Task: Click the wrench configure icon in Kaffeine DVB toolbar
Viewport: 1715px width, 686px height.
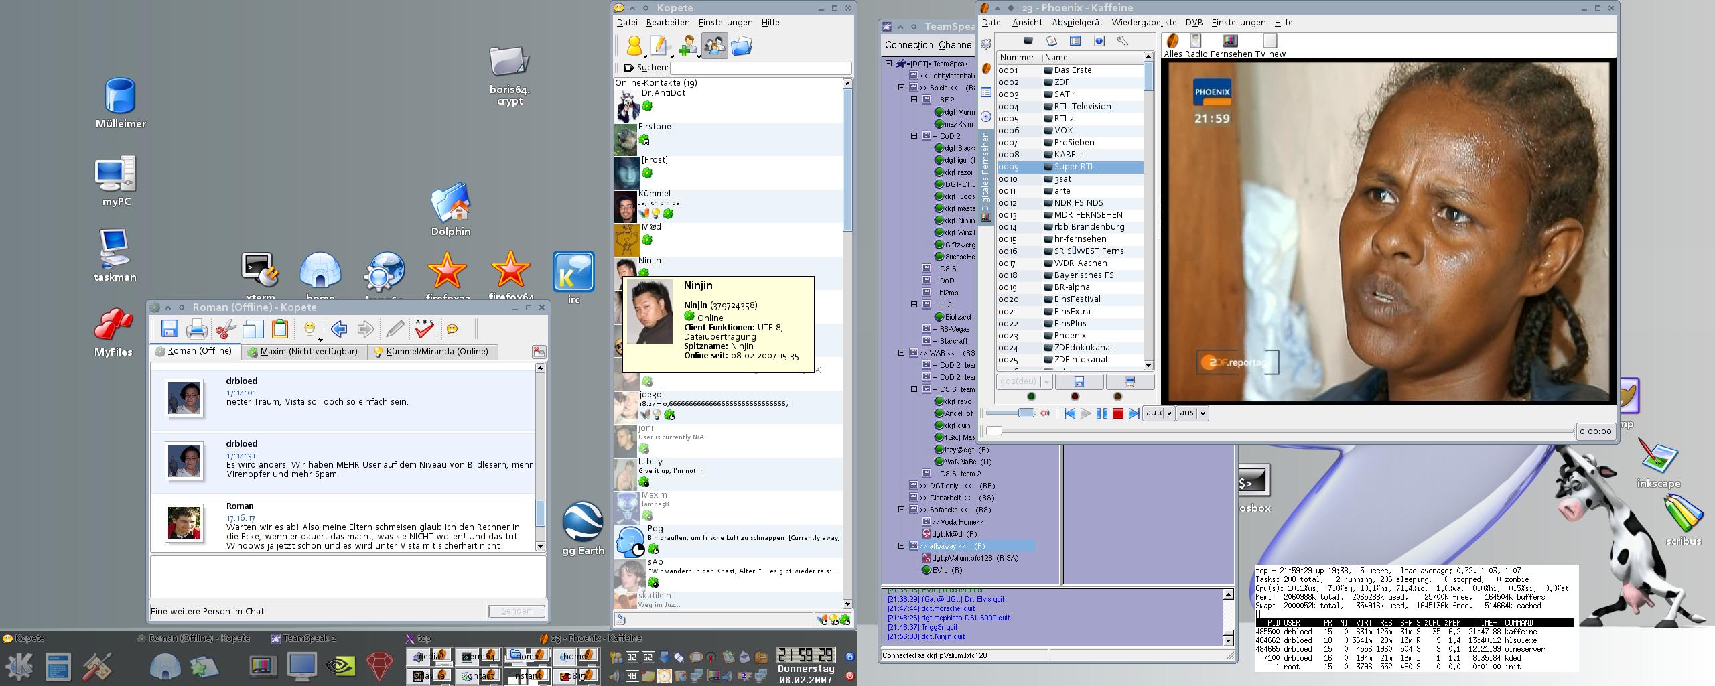Action: (x=1123, y=41)
